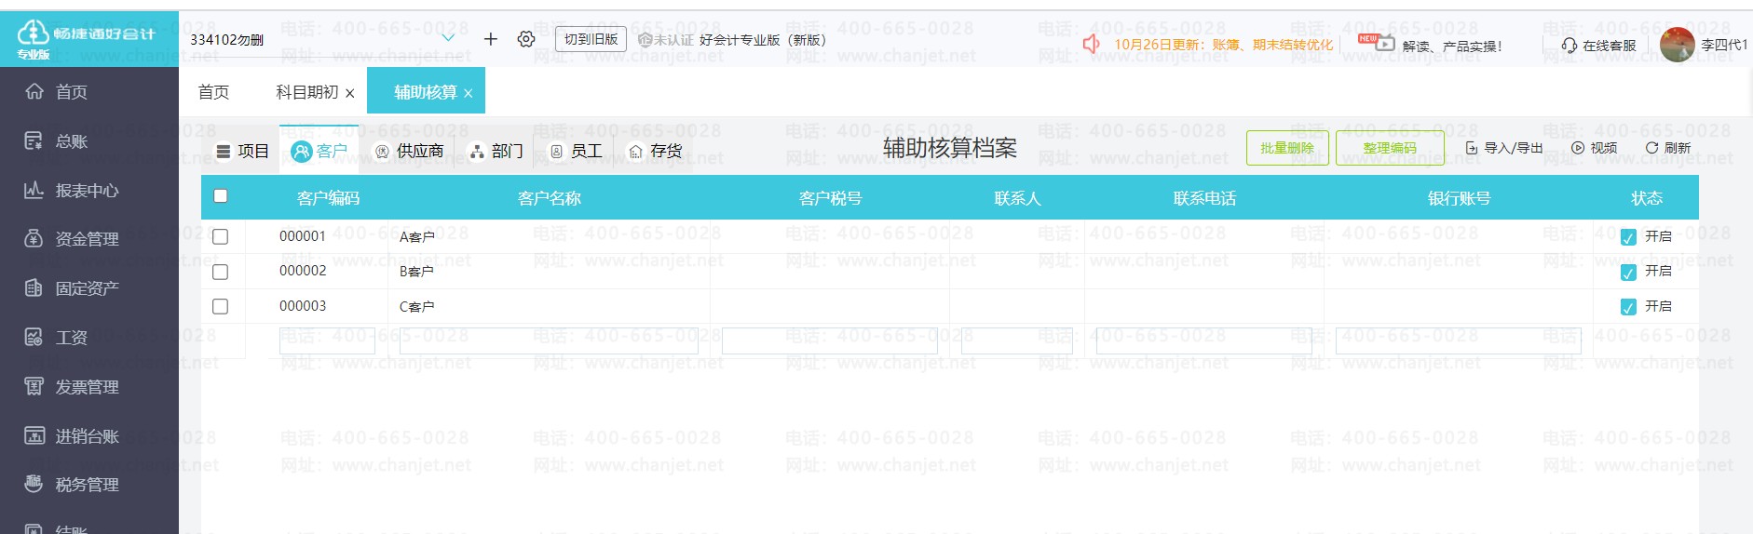1753x534 pixels.
Task: Click the empty 客户名称 input field
Action: (x=549, y=341)
